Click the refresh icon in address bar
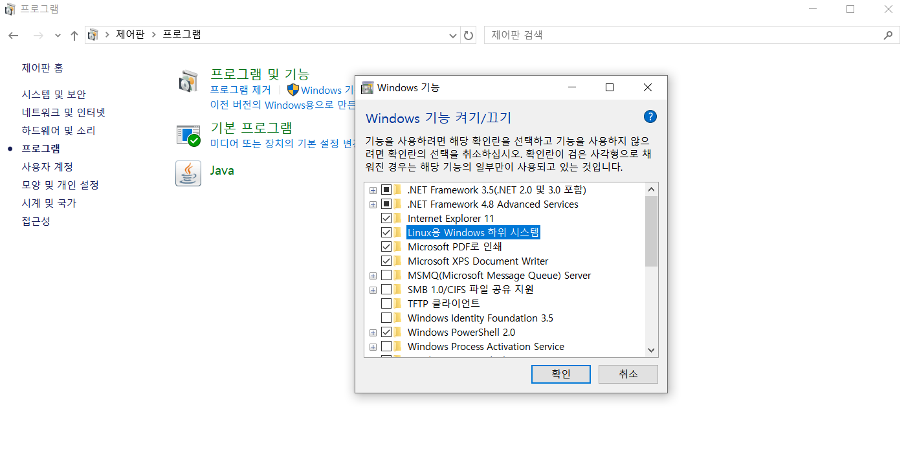The width and height of the screenshot is (906, 471). click(x=469, y=35)
